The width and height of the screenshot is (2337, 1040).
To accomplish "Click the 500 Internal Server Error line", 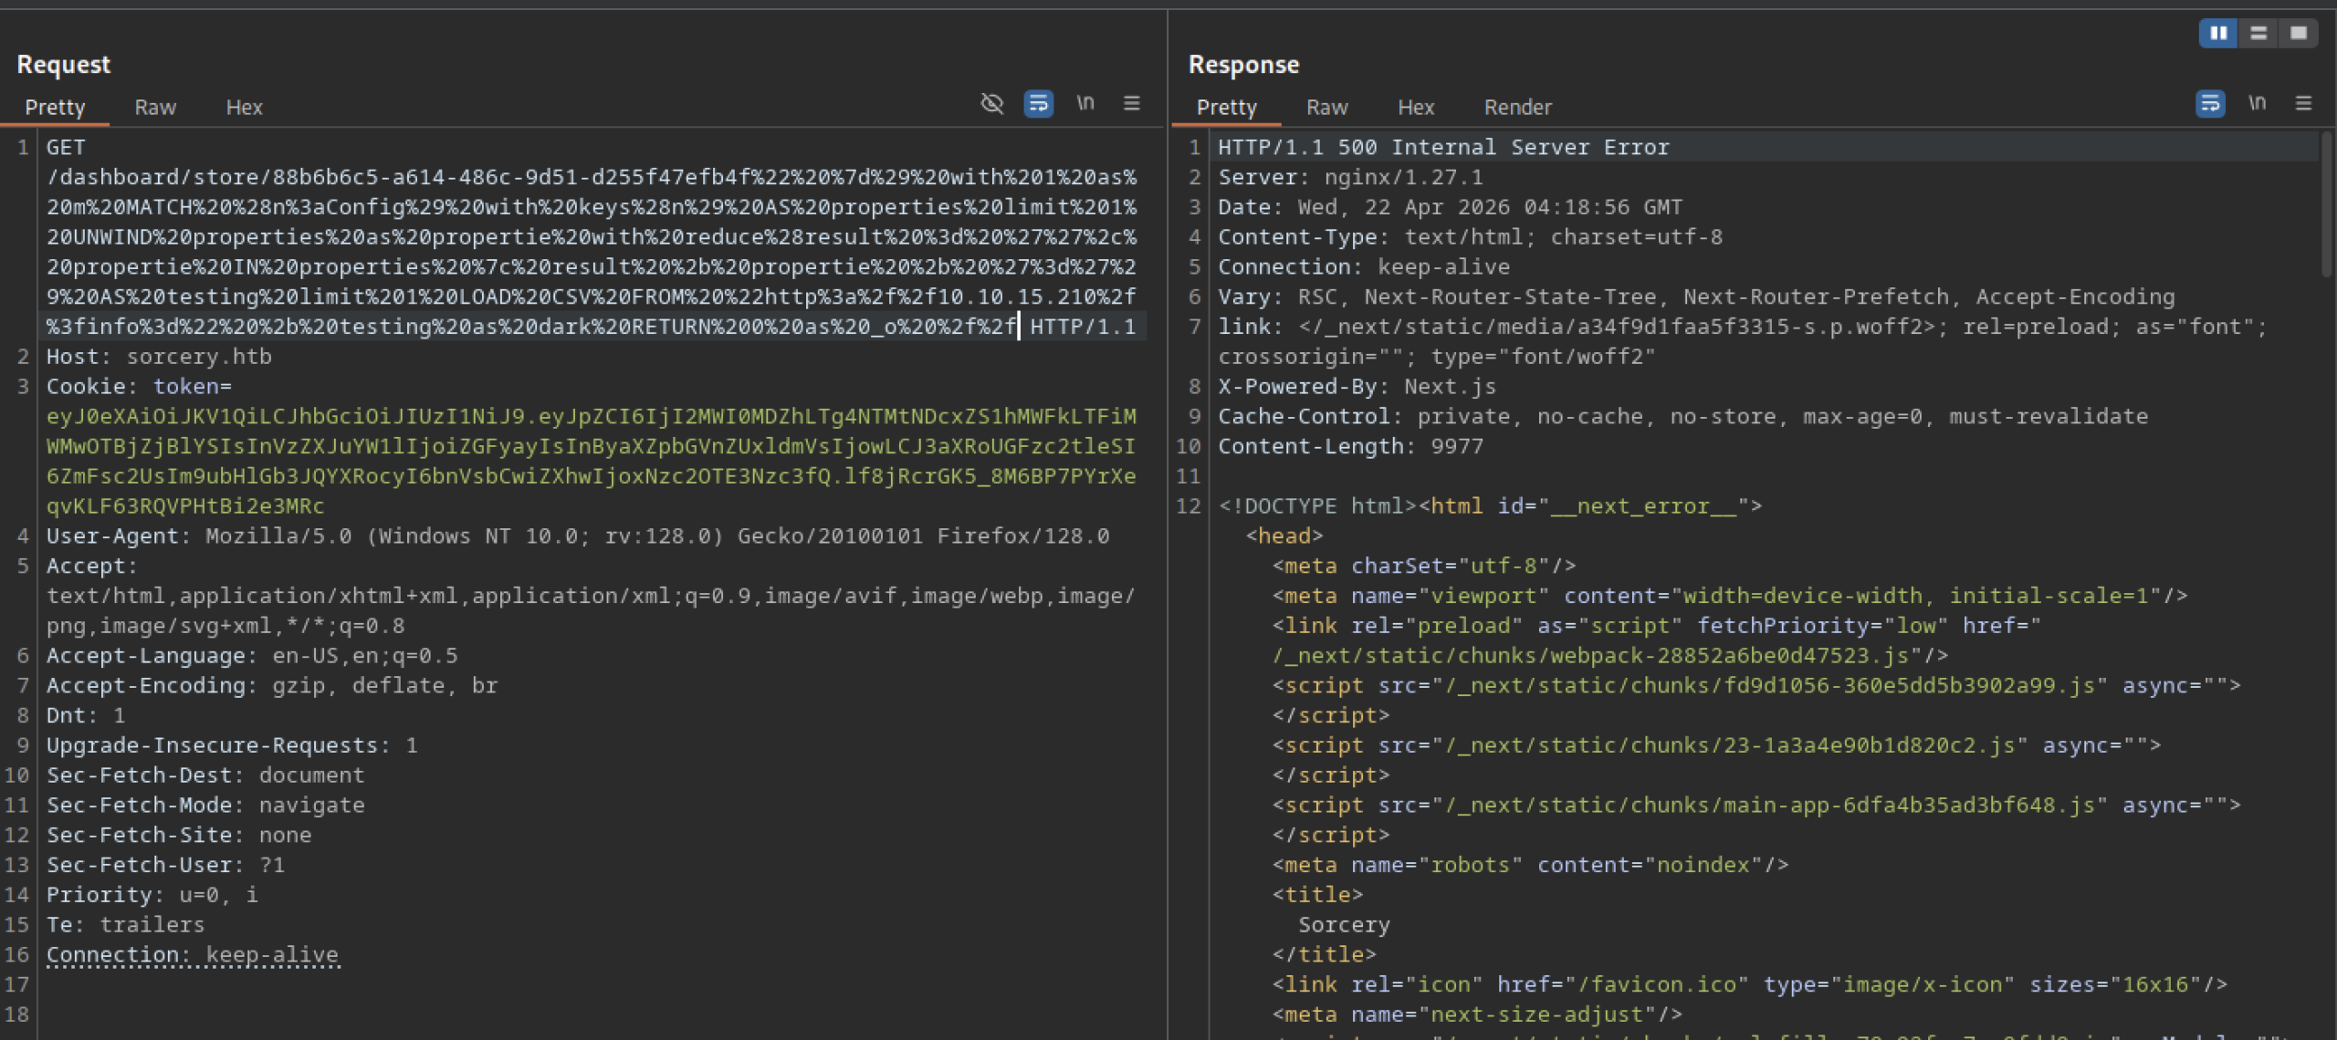I will click(1442, 148).
